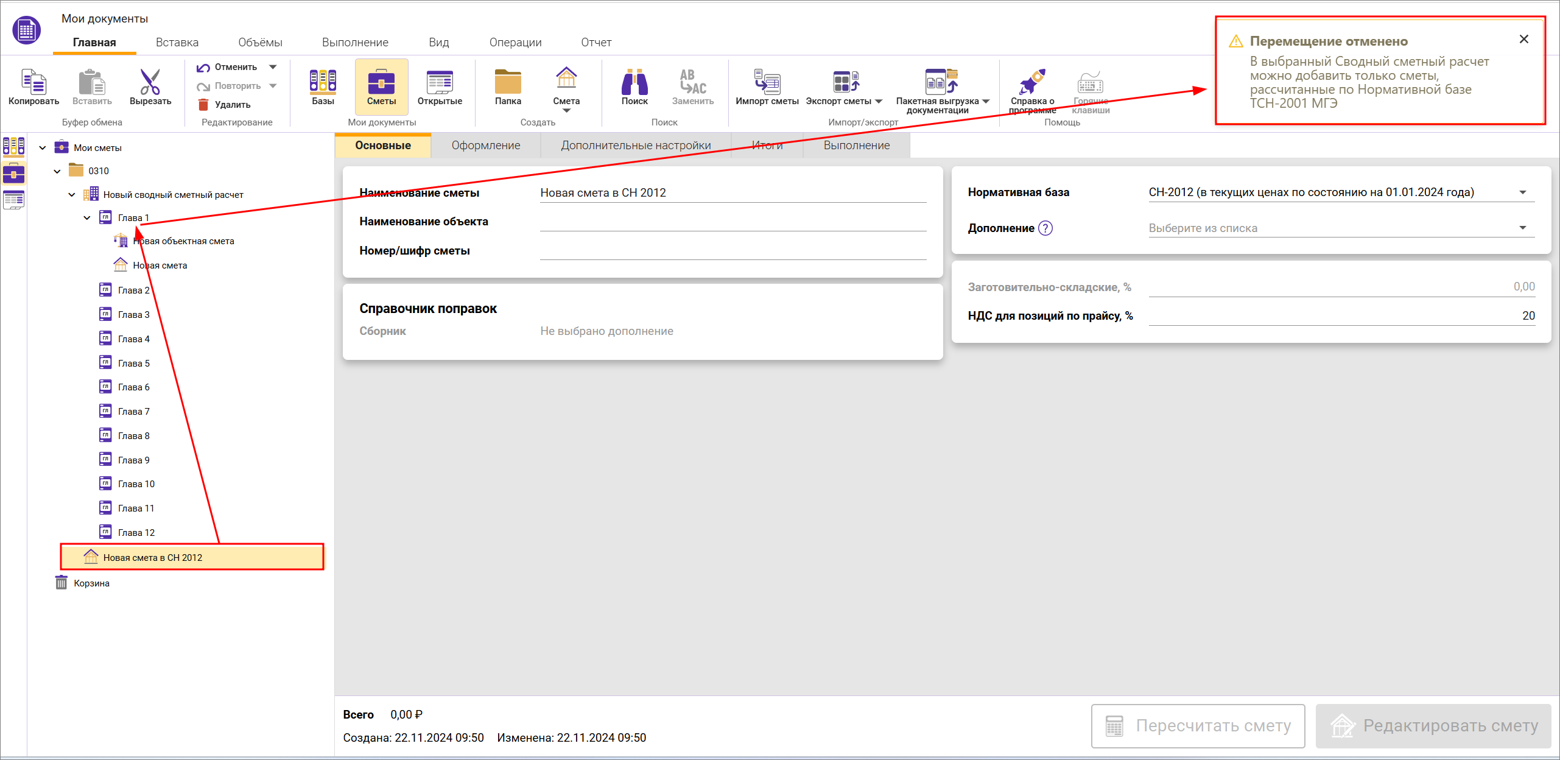Screen dimensions: 1560x760
Task: Open the Нормативная база dropdown
Action: click(x=1522, y=192)
